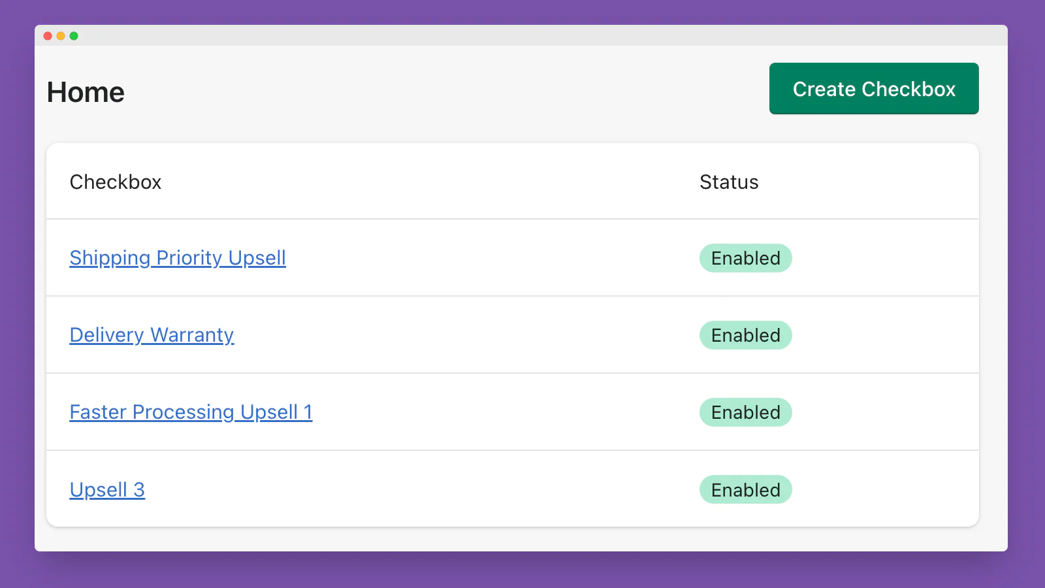This screenshot has height=588, width=1045.
Task: Click the Home page title
Action: [86, 92]
